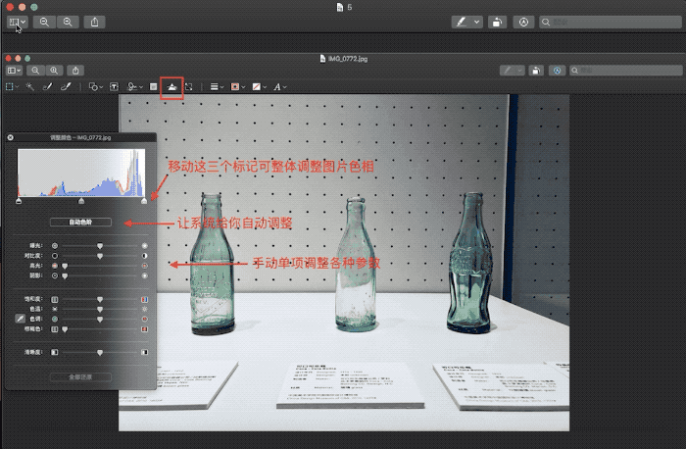Click the Sign signature tool

(130, 86)
